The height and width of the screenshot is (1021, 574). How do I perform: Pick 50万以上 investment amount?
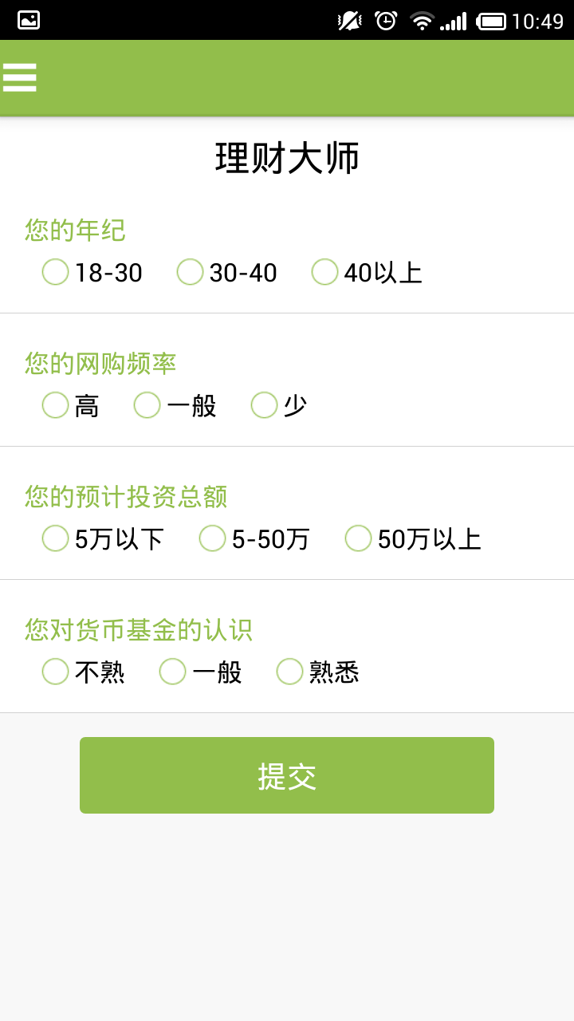pyautogui.click(x=359, y=538)
